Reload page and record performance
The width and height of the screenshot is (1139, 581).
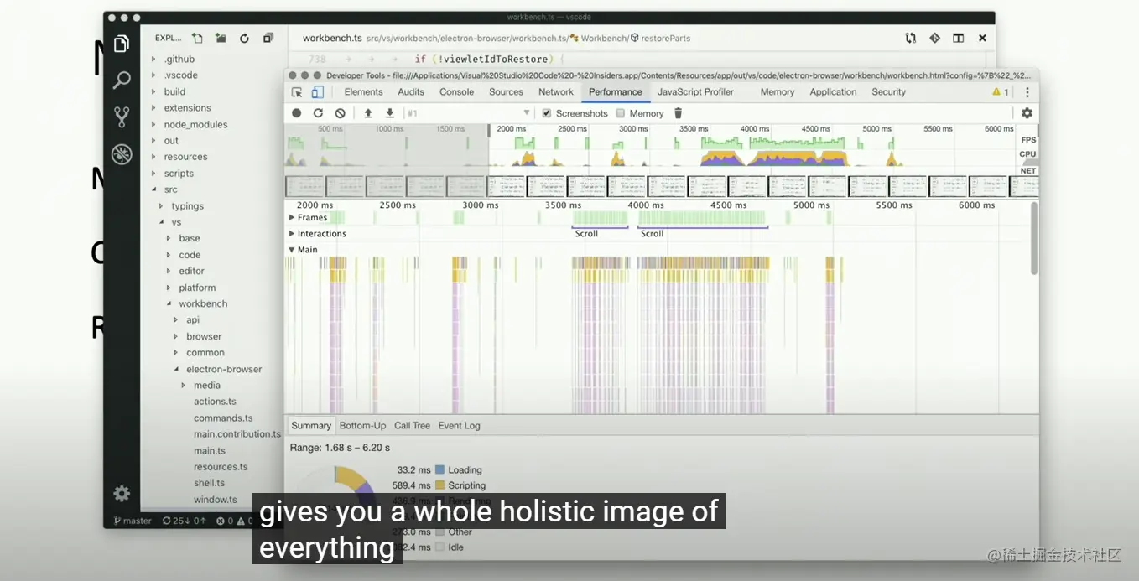tap(318, 113)
